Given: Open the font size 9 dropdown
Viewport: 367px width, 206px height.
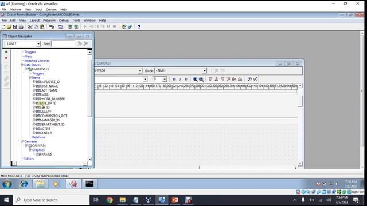Looking at the screenshot, I should click(x=165, y=79).
